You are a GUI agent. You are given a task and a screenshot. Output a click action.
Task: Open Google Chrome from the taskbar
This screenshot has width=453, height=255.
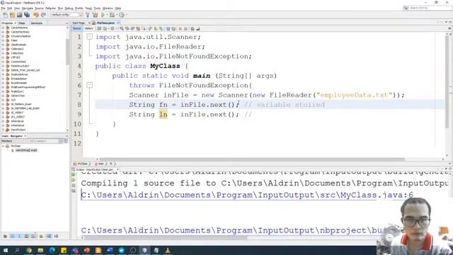(29, 250)
